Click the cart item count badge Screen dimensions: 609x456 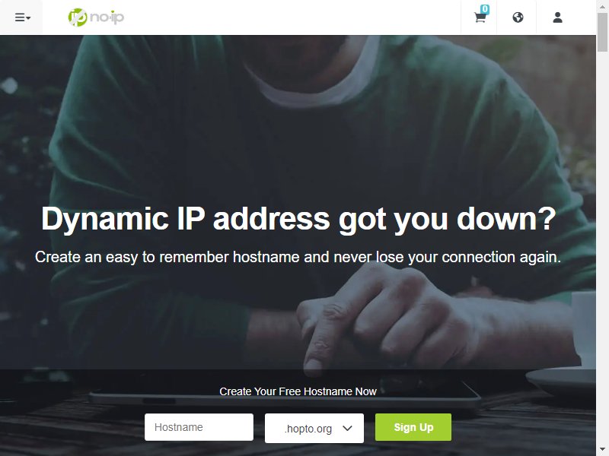[x=485, y=9]
